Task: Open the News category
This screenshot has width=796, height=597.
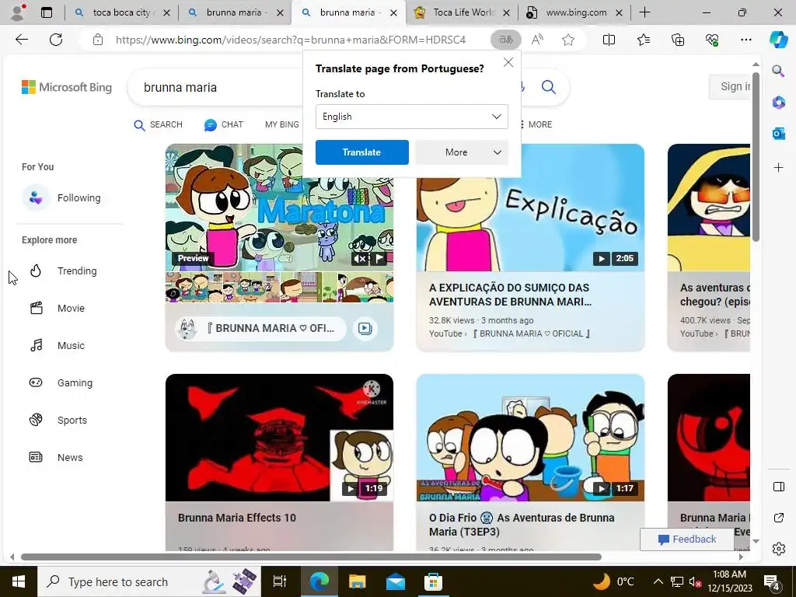Action: (56, 457)
